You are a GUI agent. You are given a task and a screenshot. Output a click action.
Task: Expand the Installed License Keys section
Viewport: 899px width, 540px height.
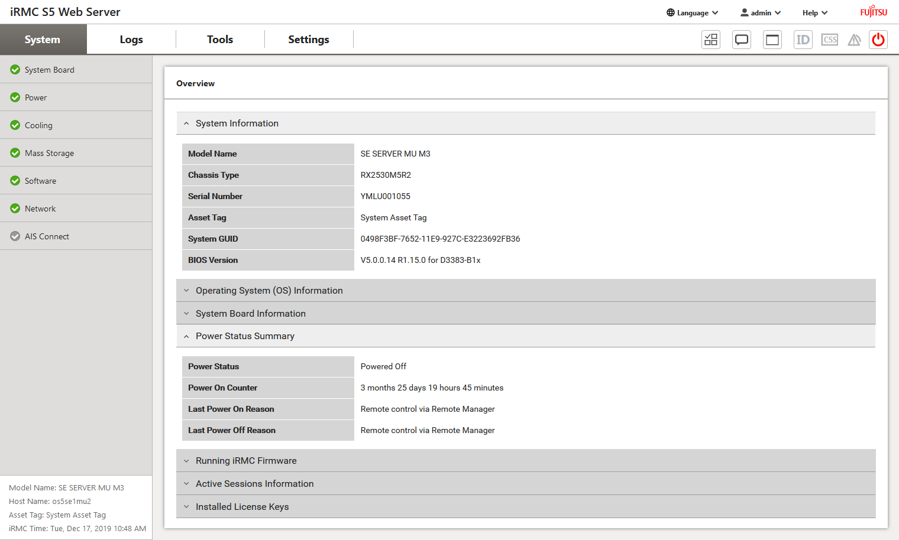pyautogui.click(x=242, y=507)
